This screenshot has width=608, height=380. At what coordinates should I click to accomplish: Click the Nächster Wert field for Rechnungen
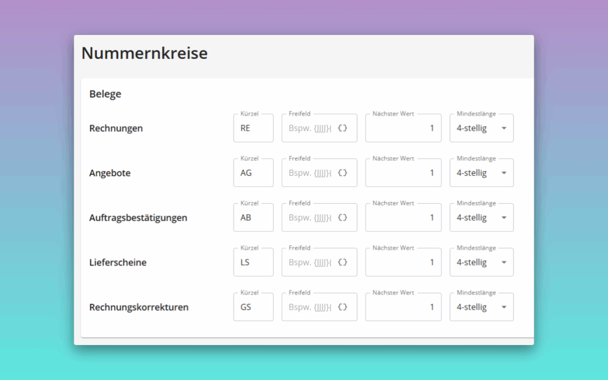[x=403, y=128]
